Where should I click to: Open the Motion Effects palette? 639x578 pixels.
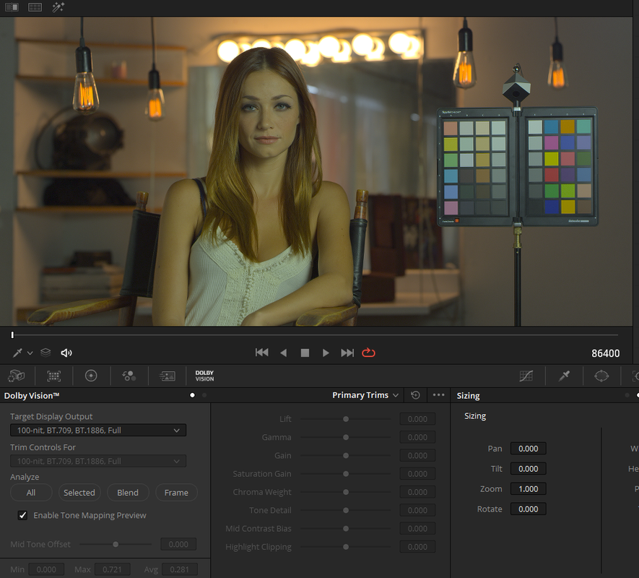(x=167, y=376)
